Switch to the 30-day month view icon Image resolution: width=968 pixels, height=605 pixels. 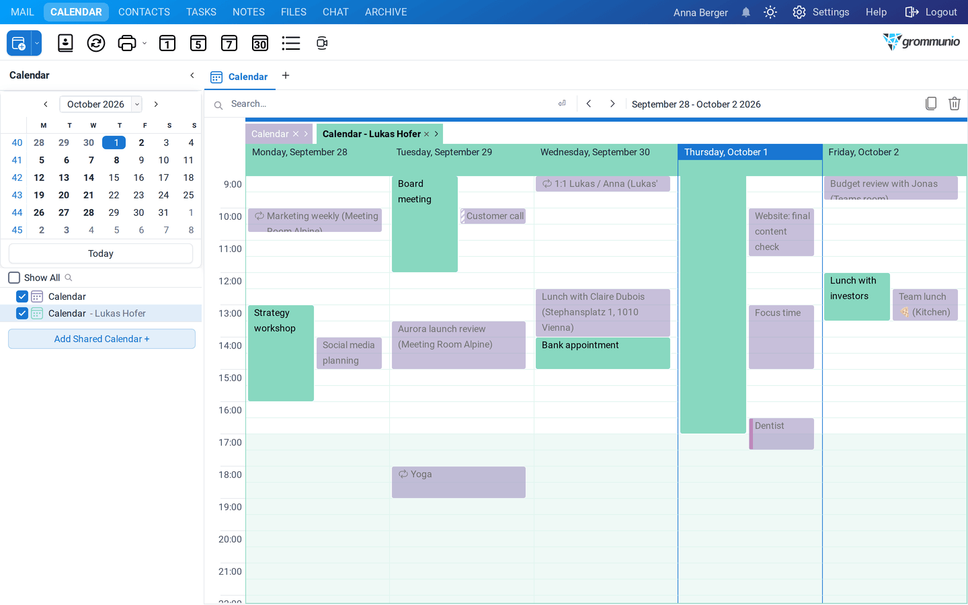click(x=260, y=43)
